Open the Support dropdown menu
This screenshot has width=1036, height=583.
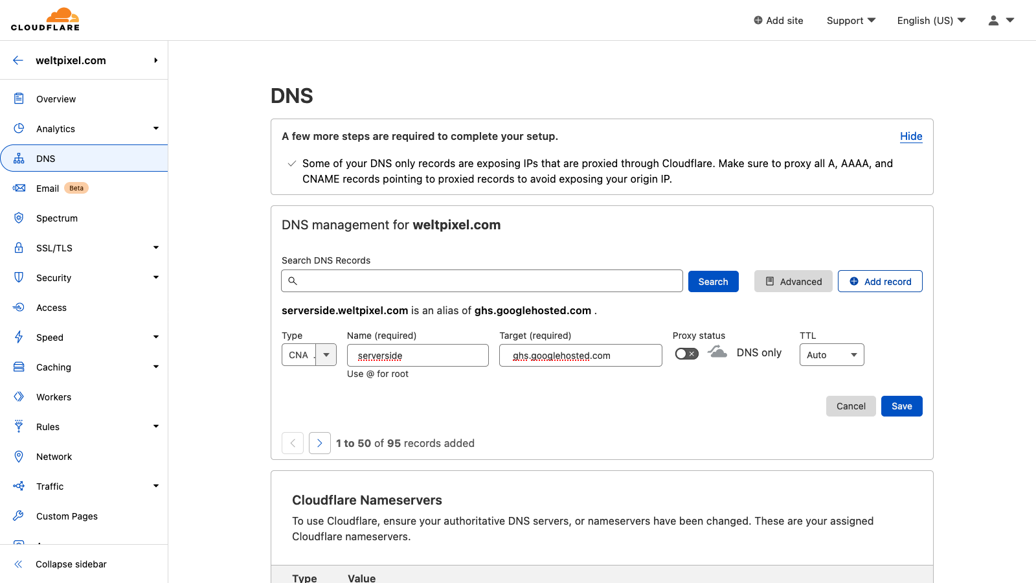tap(851, 20)
